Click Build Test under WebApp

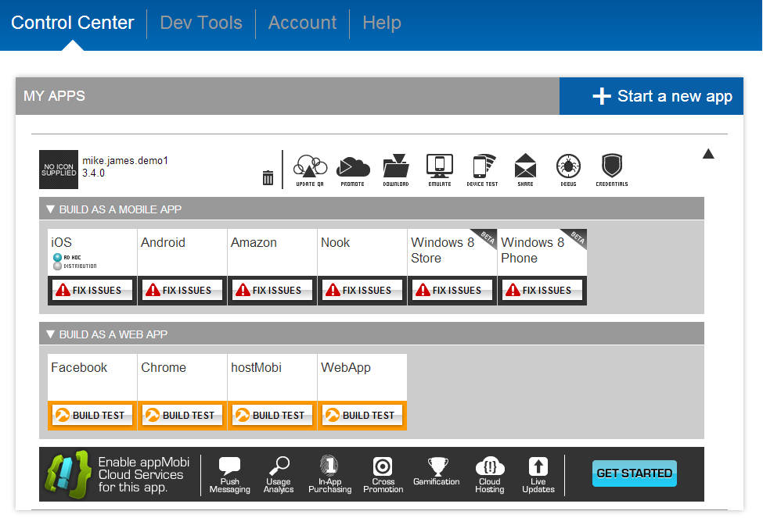[x=362, y=415]
